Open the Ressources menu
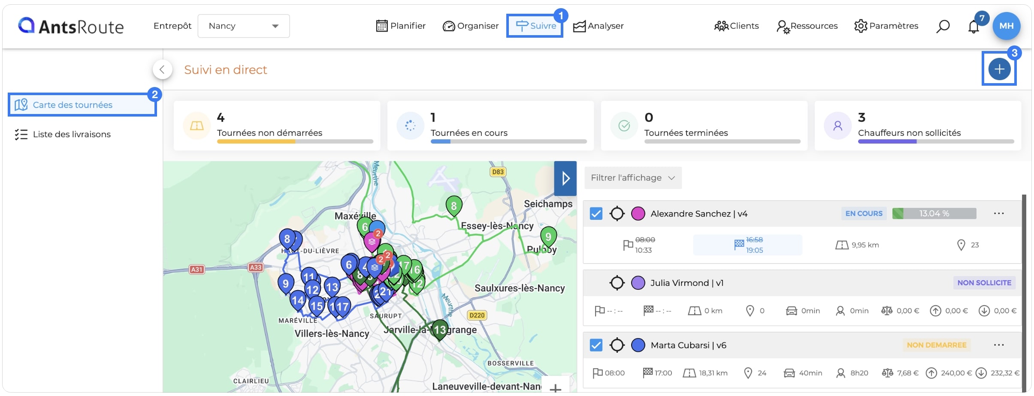This screenshot has height=396, width=1034. (x=807, y=26)
